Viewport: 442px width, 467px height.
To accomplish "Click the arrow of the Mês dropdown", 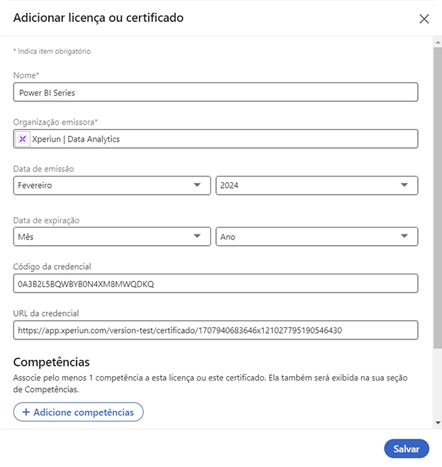I will click(x=197, y=236).
